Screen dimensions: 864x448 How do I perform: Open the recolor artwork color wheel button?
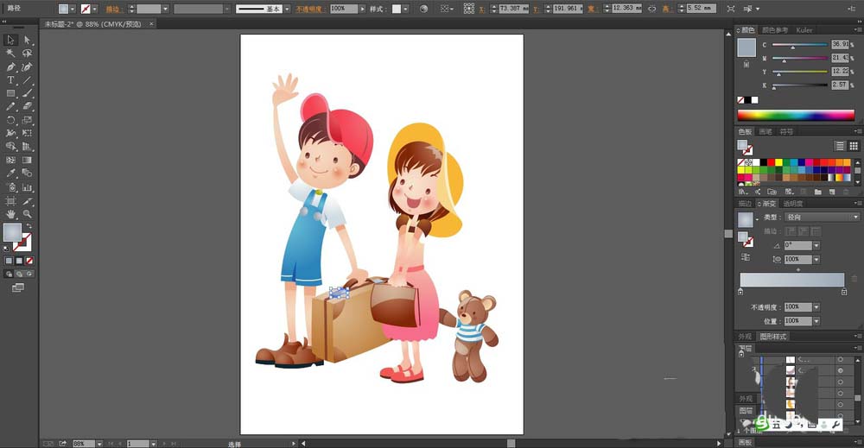pyautogui.click(x=423, y=9)
